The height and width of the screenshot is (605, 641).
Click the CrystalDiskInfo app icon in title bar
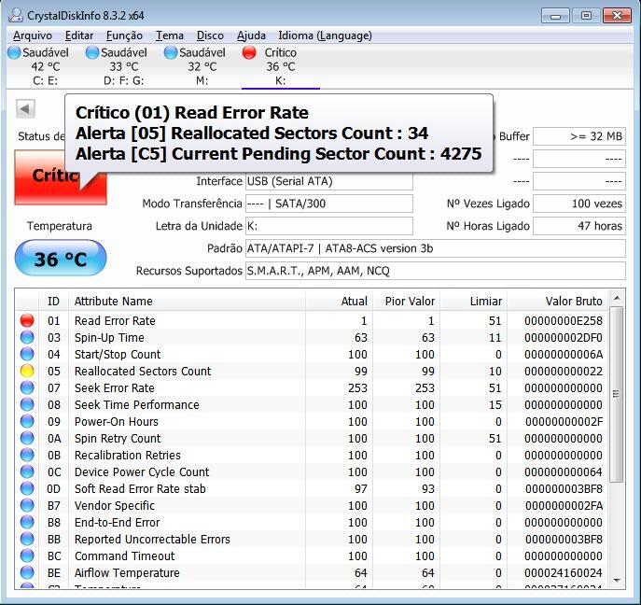tap(16, 15)
